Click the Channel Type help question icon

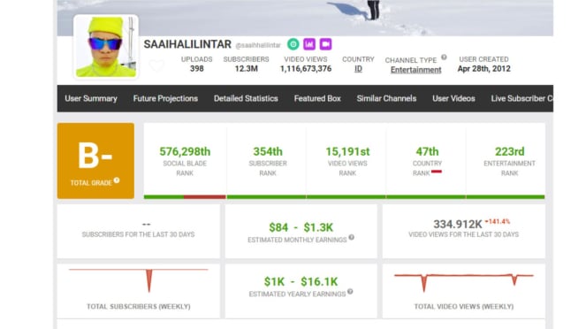[444, 57]
